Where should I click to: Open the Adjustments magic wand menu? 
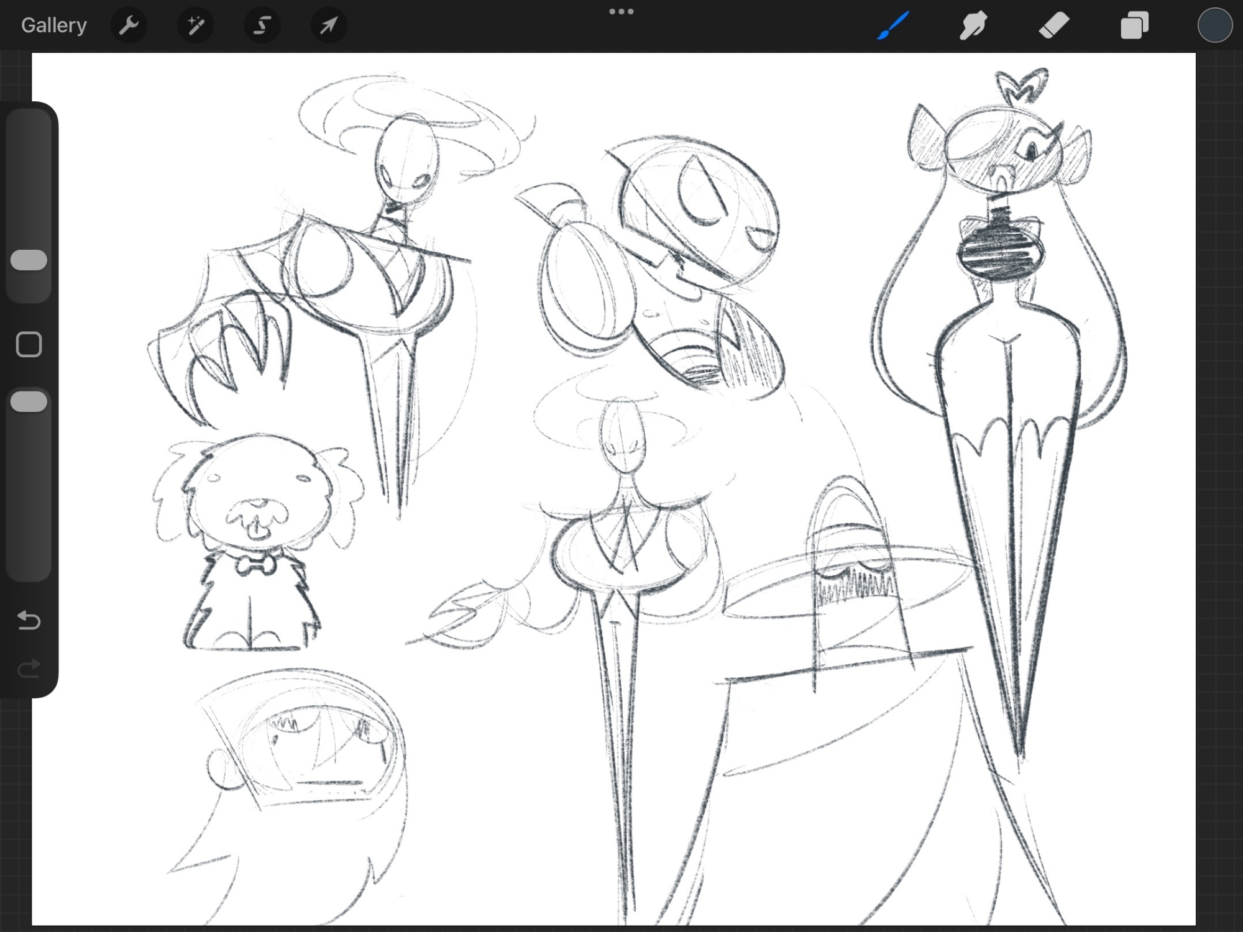pos(196,25)
